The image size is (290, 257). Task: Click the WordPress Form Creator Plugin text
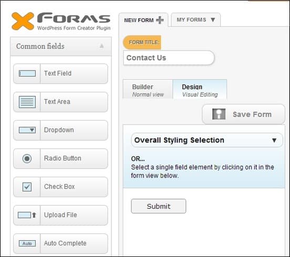[x=74, y=28]
